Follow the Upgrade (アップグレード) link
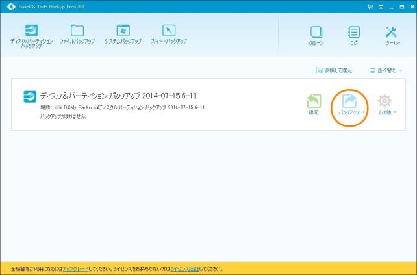This screenshot has height=275, width=417. [x=75, y=269]
